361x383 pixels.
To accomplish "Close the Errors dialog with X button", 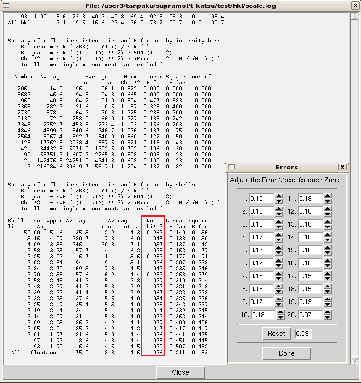I will [x=342, y=167].
